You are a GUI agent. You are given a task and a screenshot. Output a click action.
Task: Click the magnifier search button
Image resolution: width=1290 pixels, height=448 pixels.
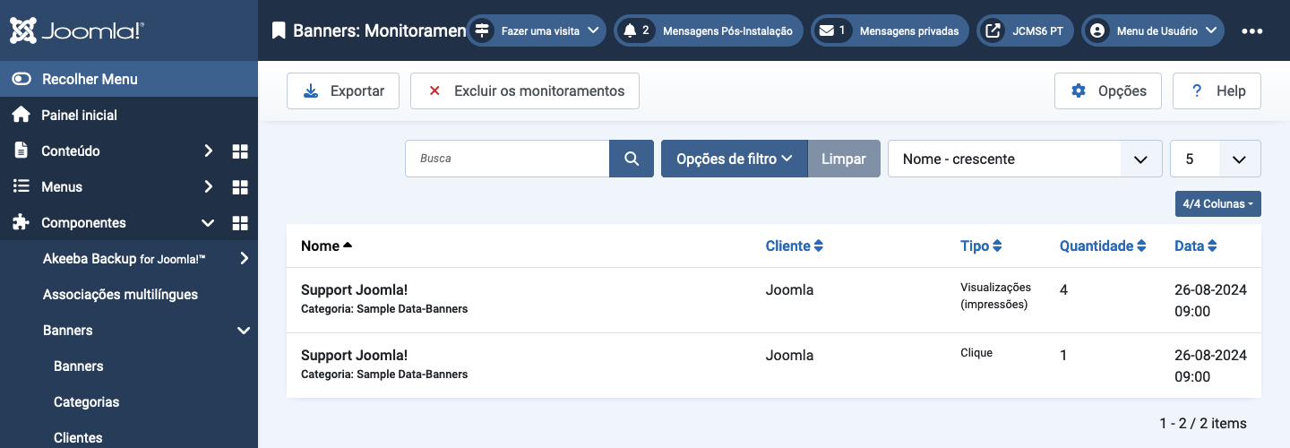632,159
